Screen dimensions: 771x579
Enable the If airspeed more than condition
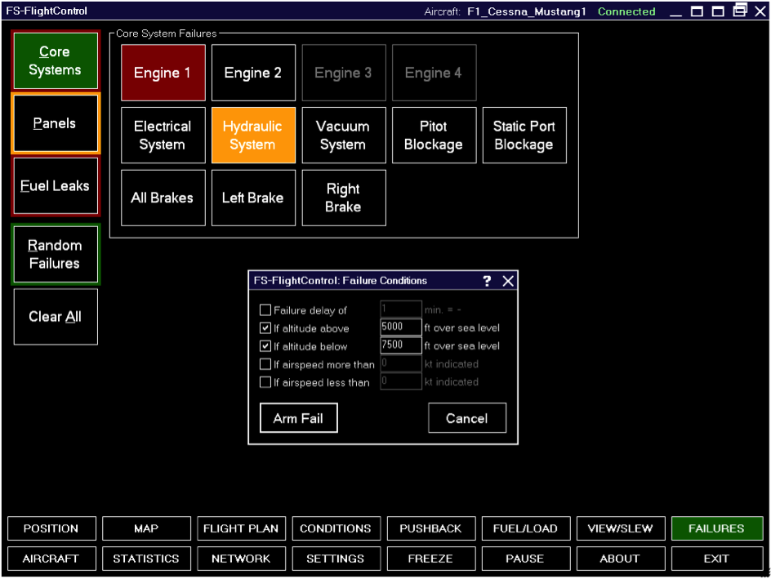click(x=265, y=363)
